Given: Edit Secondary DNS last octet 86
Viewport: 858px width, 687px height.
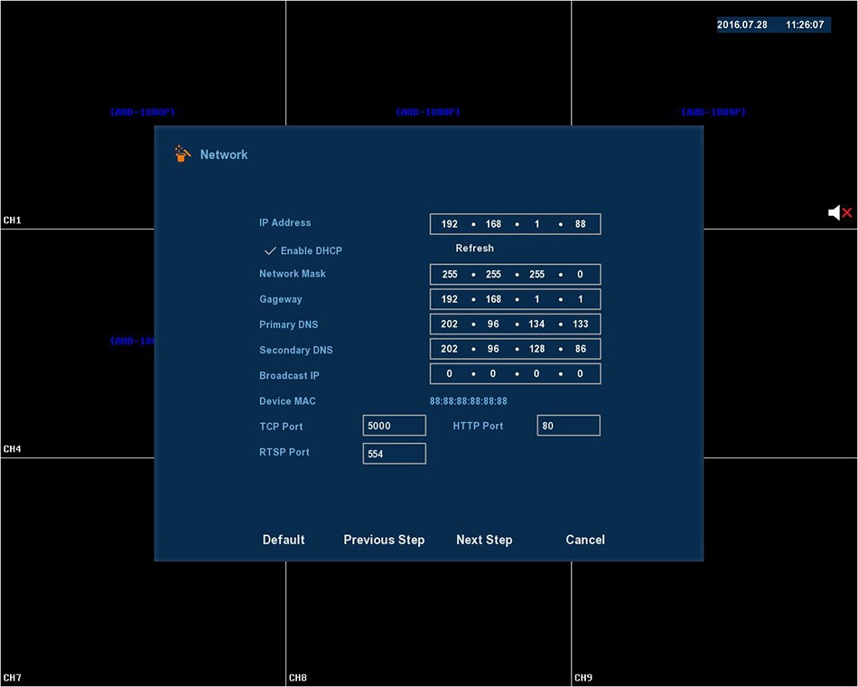Looking at the screenshot, I should (x=580, y=349).
